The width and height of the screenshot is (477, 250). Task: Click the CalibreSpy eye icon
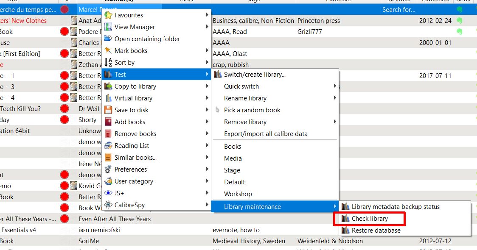click(x=108, y=205)
